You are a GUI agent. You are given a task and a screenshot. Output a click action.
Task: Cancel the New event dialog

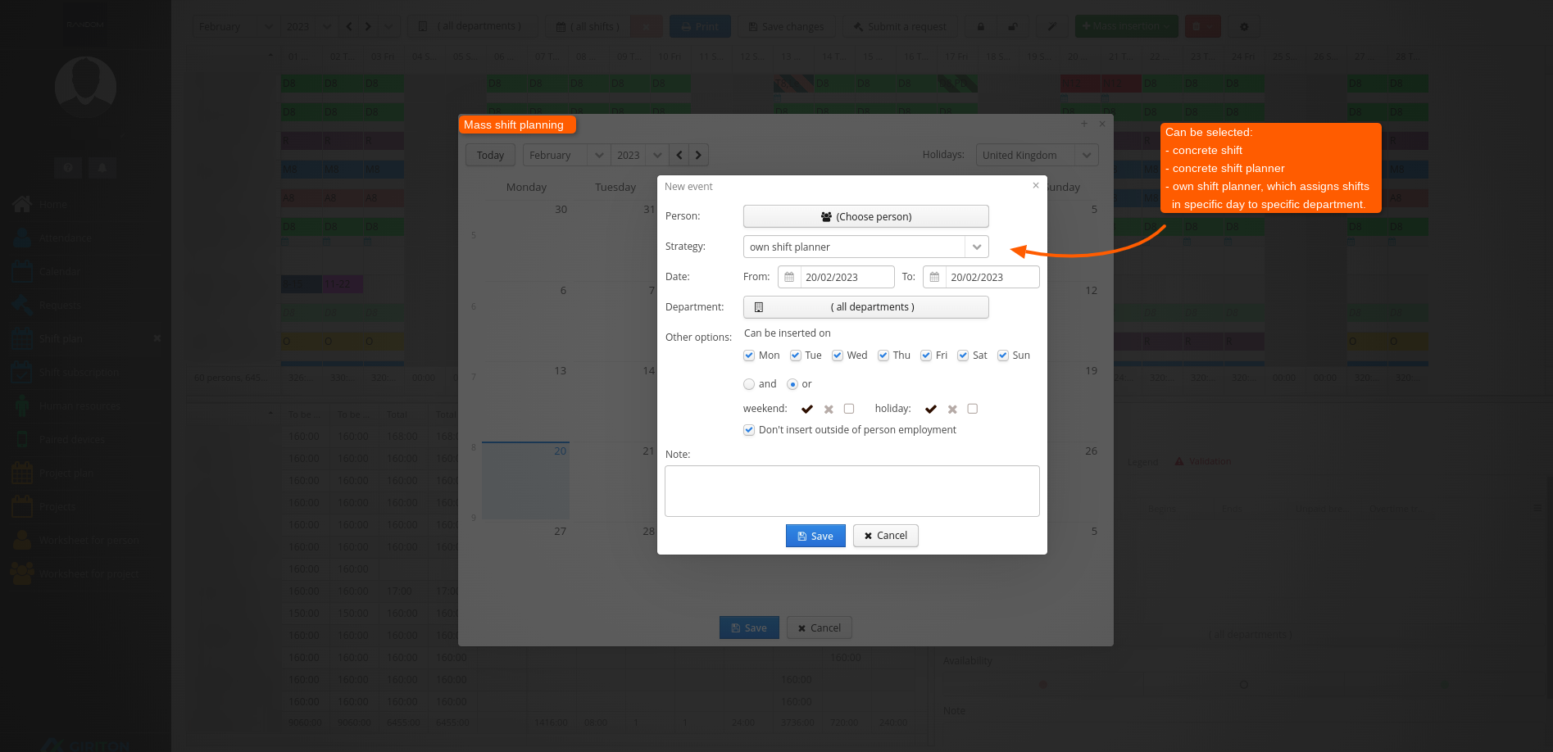[885, 536]
